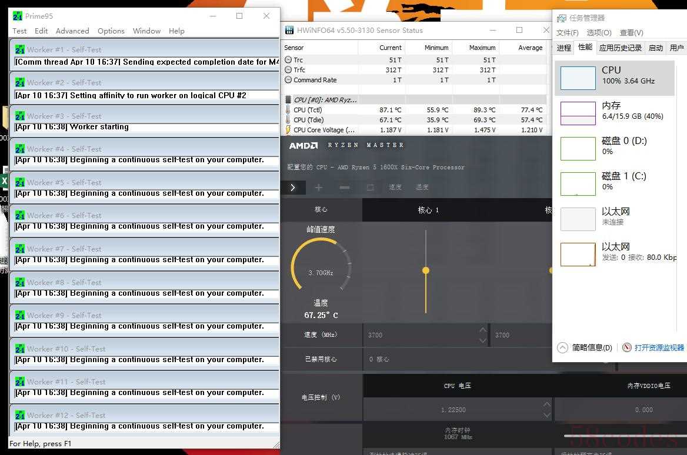Select the Current column header in HWiNFO64
Screen dimensions: 687x455
pyautogui.click(x=390, y=48)
